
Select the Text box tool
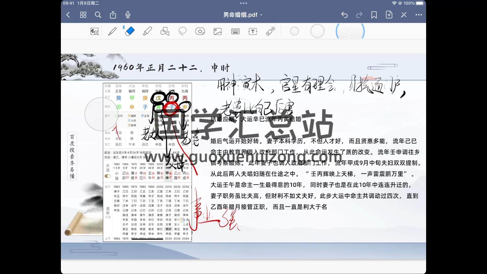tap(253, 31)
